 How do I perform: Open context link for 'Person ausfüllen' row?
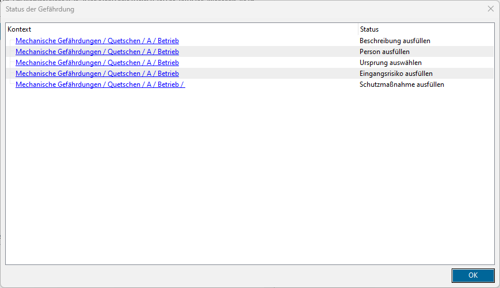pos(97,52)
